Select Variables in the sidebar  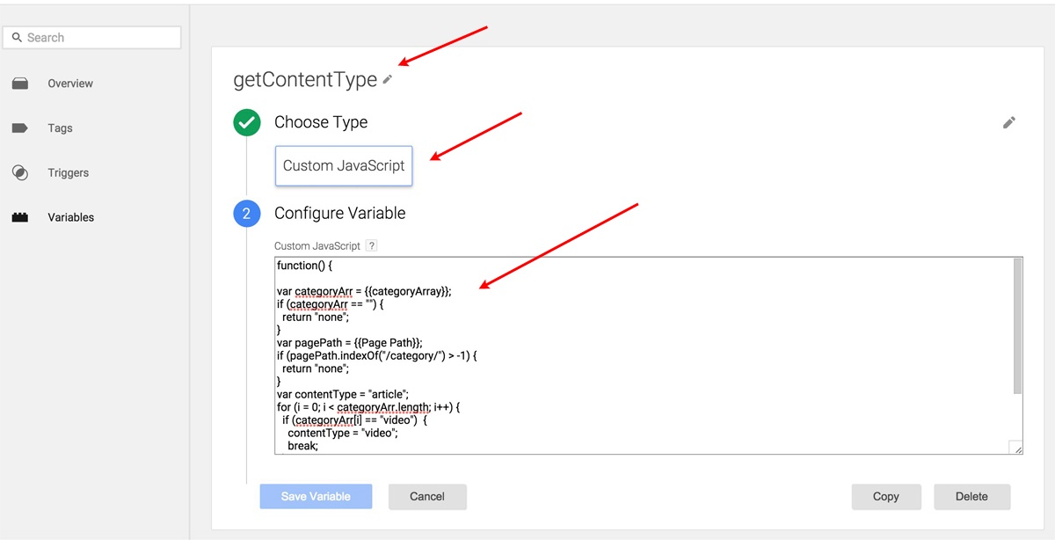point(70,217)
